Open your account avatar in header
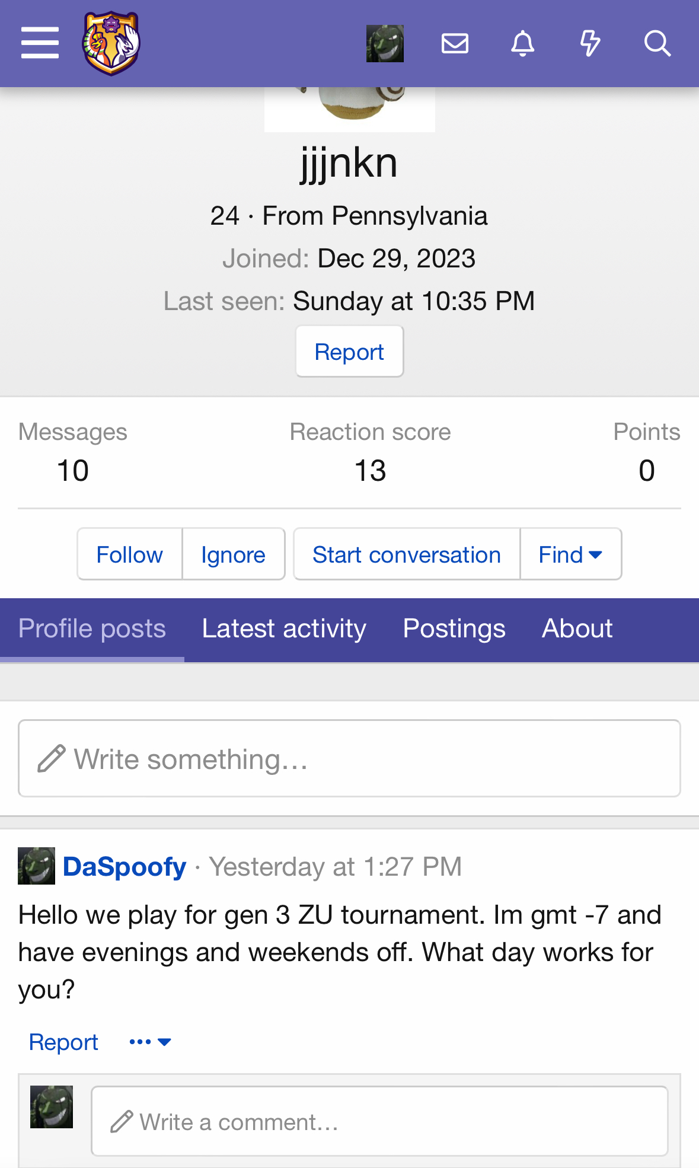Image resolution: width=699 pixels, height=1168 pixels. pyautogui.click(x=385, y=43)
